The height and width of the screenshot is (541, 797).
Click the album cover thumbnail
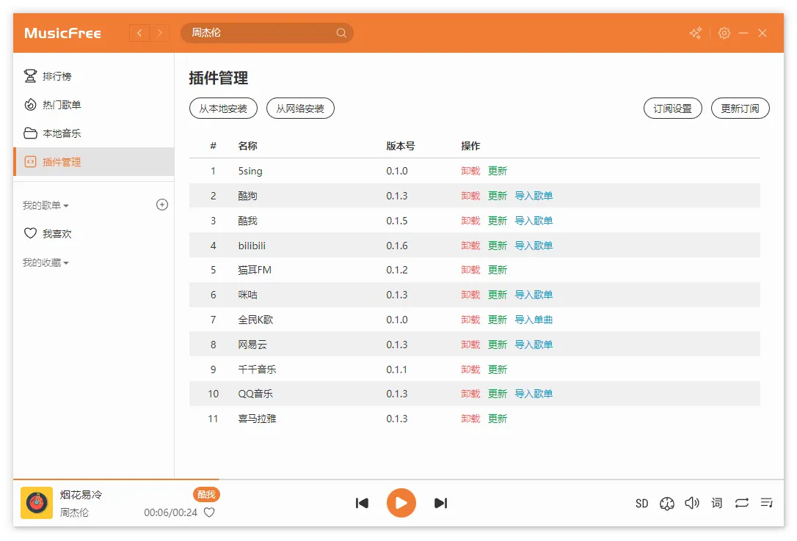click(x=37, y=503)
